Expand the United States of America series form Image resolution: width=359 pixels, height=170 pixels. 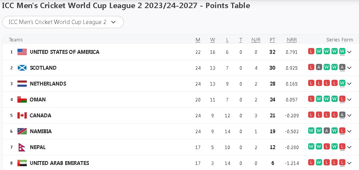click(x=349, y=52)
